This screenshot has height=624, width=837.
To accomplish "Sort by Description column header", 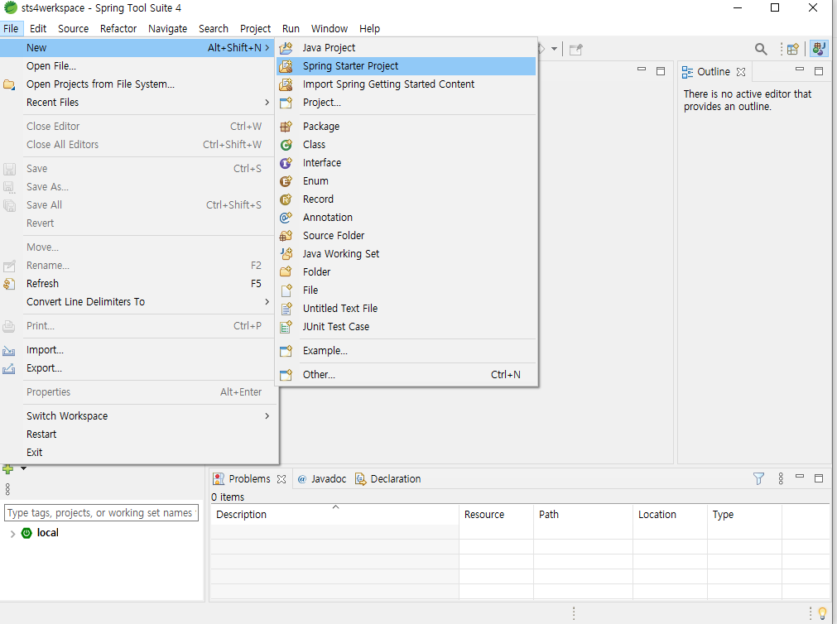I will coord(334,515).
